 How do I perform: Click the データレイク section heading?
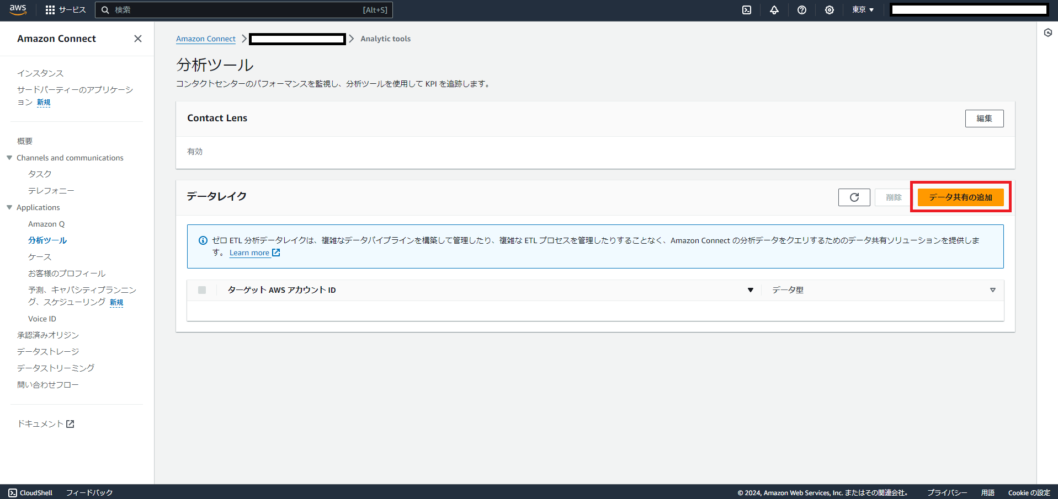pyautogui.click(x=216, y=196)
